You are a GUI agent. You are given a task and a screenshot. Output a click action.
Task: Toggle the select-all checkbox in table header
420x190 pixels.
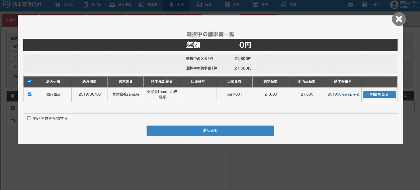[29, 82]
